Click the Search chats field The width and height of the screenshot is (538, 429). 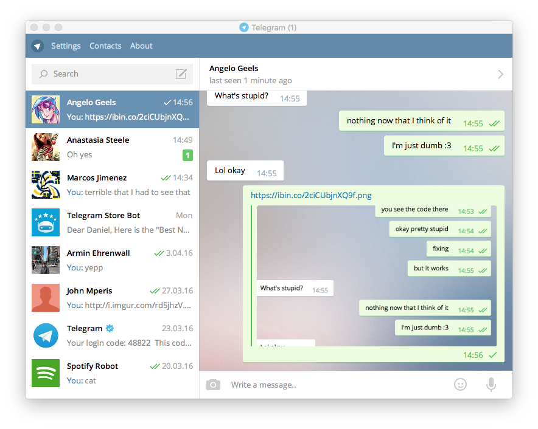click(x=112, y=74)
